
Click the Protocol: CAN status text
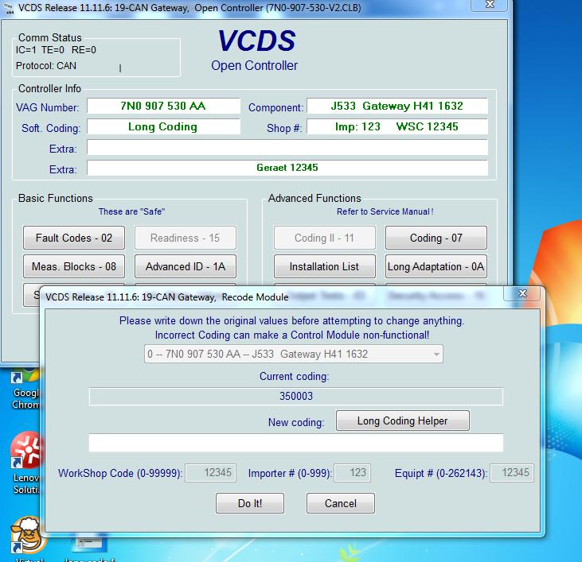tap(46, 66)
